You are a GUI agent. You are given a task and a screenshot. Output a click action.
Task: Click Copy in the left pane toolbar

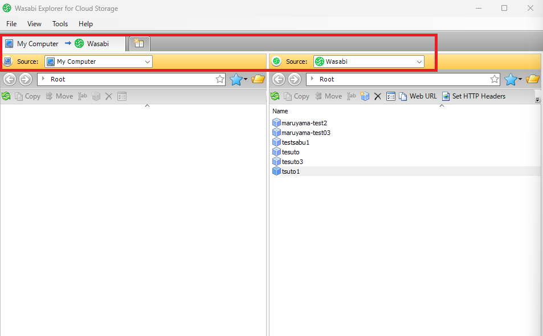pyautogui.click(x=28, y=96)
